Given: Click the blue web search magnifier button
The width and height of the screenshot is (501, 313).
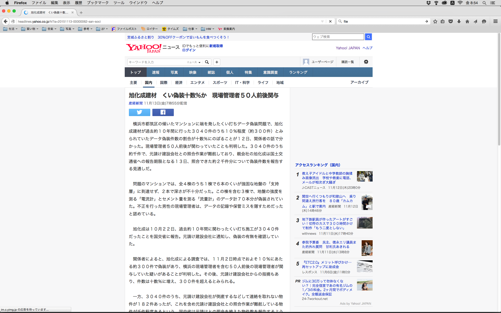Looking at the screenshot, I should (x=368, y=37).
